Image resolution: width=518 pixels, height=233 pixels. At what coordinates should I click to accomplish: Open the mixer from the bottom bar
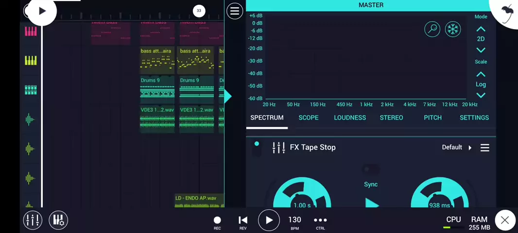tap(33, 220)
